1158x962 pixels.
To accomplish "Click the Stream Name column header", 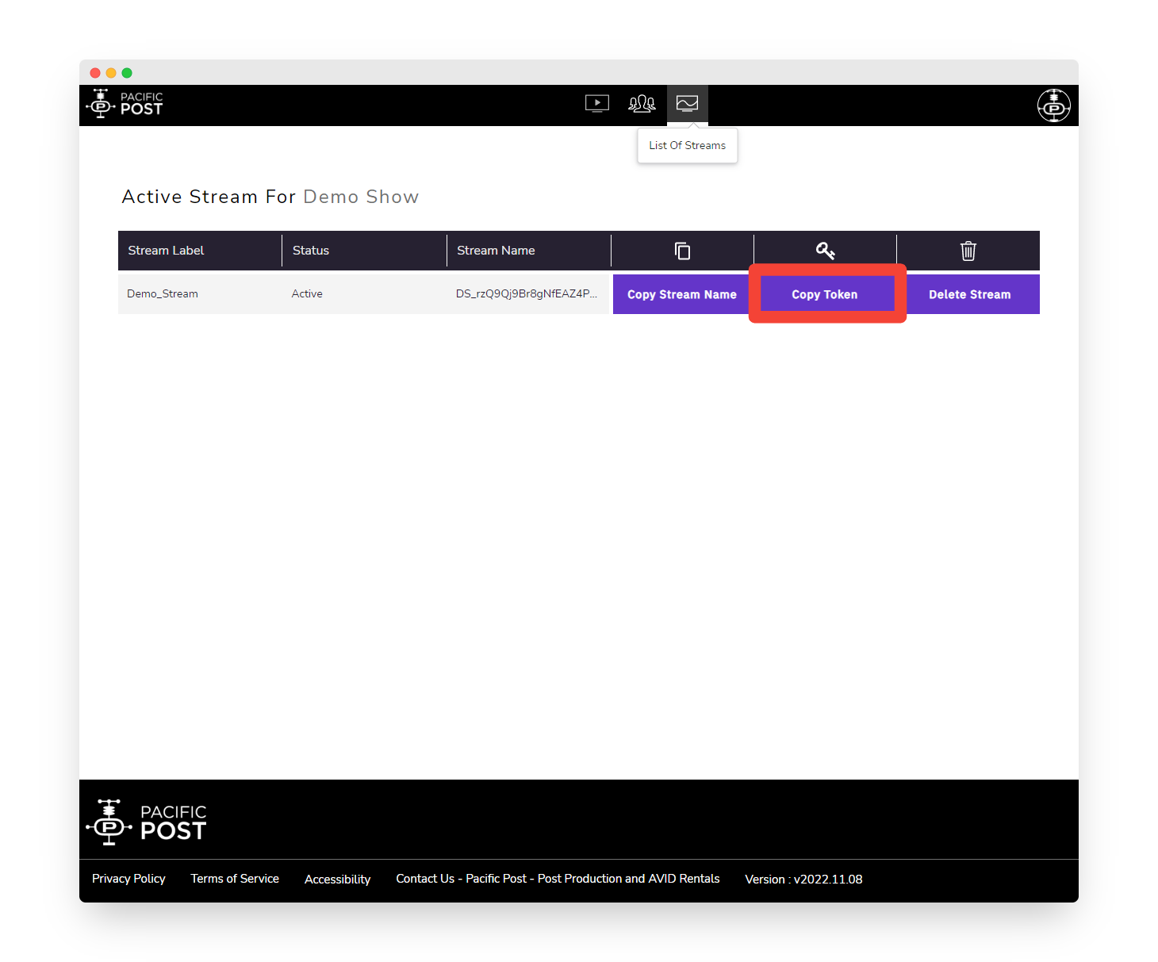I will pyautogui.click(x=496, y=251).
